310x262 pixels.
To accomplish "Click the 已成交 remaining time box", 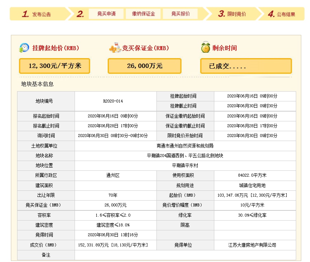I will pyautogui.click(x=246, y=66).
